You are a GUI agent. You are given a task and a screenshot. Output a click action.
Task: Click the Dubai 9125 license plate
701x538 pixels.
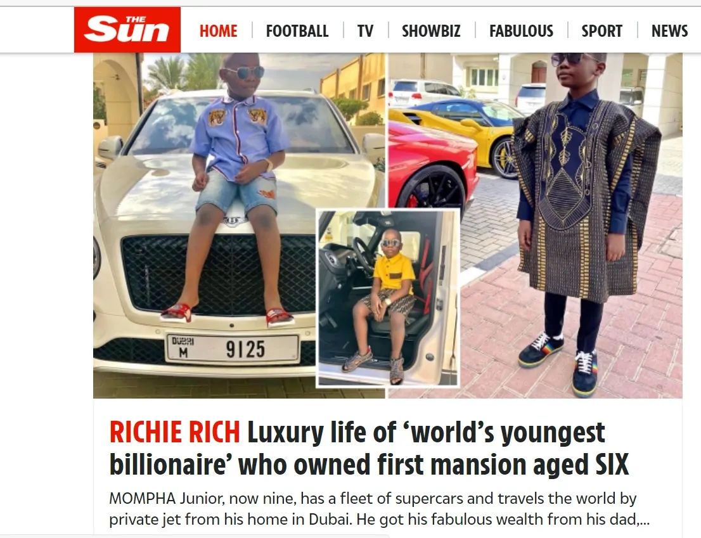(232, 348)
